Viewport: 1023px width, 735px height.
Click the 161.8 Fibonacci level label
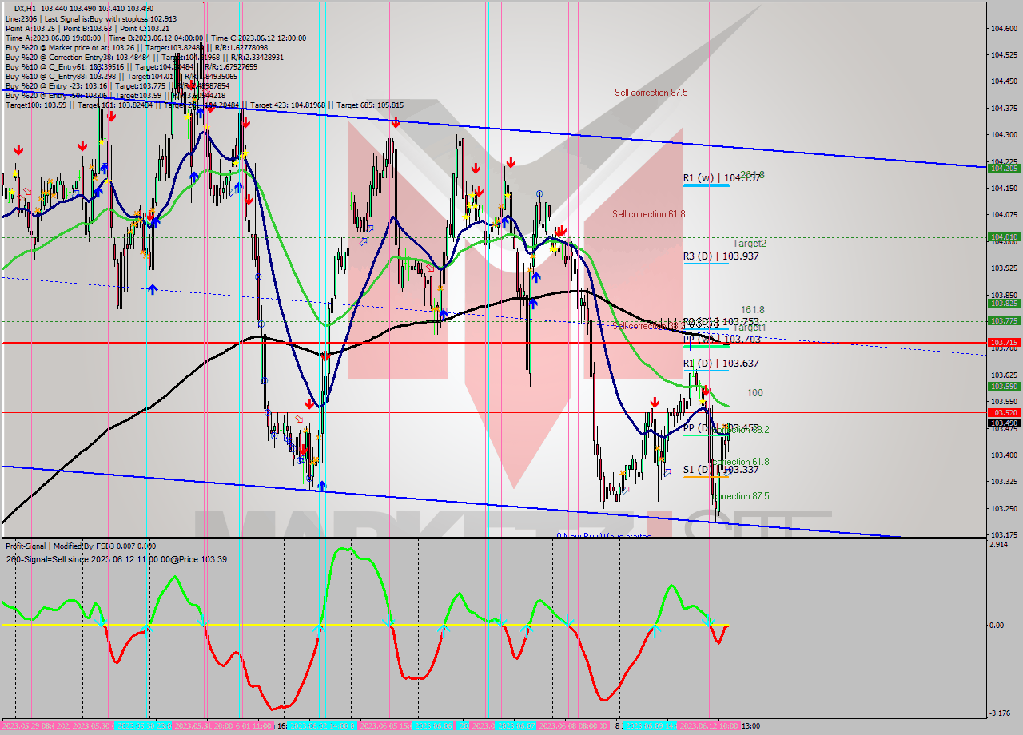[x=753, y=310]
